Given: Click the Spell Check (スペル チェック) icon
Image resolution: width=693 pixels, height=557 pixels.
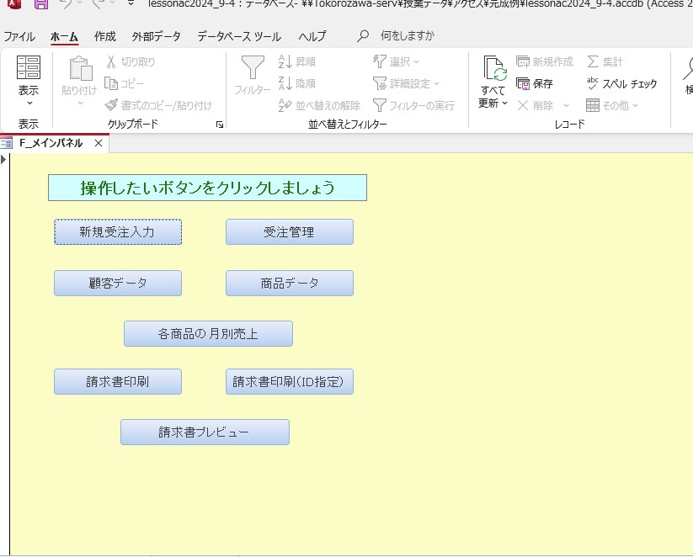Looking at the screenshot, I should 593,83.
